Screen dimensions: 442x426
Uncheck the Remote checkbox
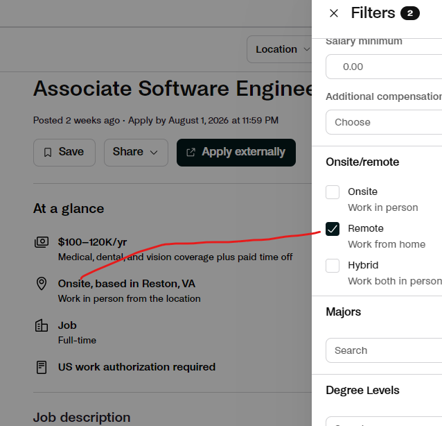(x=333, y=229)
